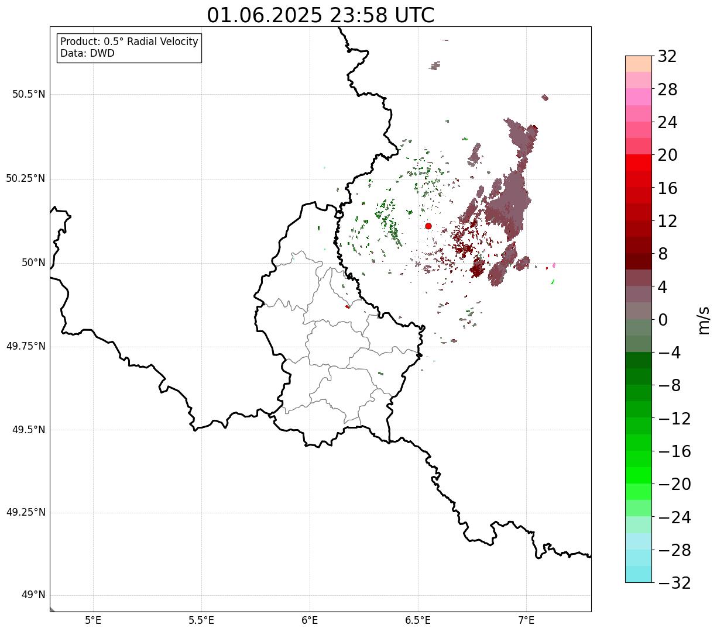717x632 pixels.
Task: Click the colorbar label '0'
Action: point(663,320)
